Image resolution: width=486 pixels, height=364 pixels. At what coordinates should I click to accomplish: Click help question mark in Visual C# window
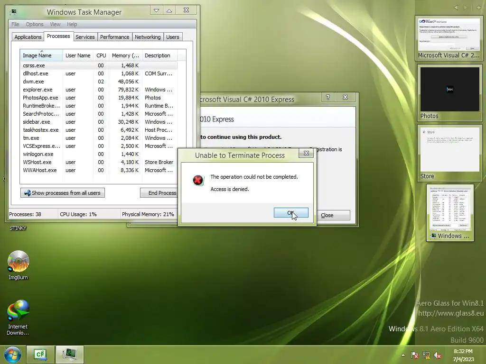pyautogui.click(x=328, y=97)
